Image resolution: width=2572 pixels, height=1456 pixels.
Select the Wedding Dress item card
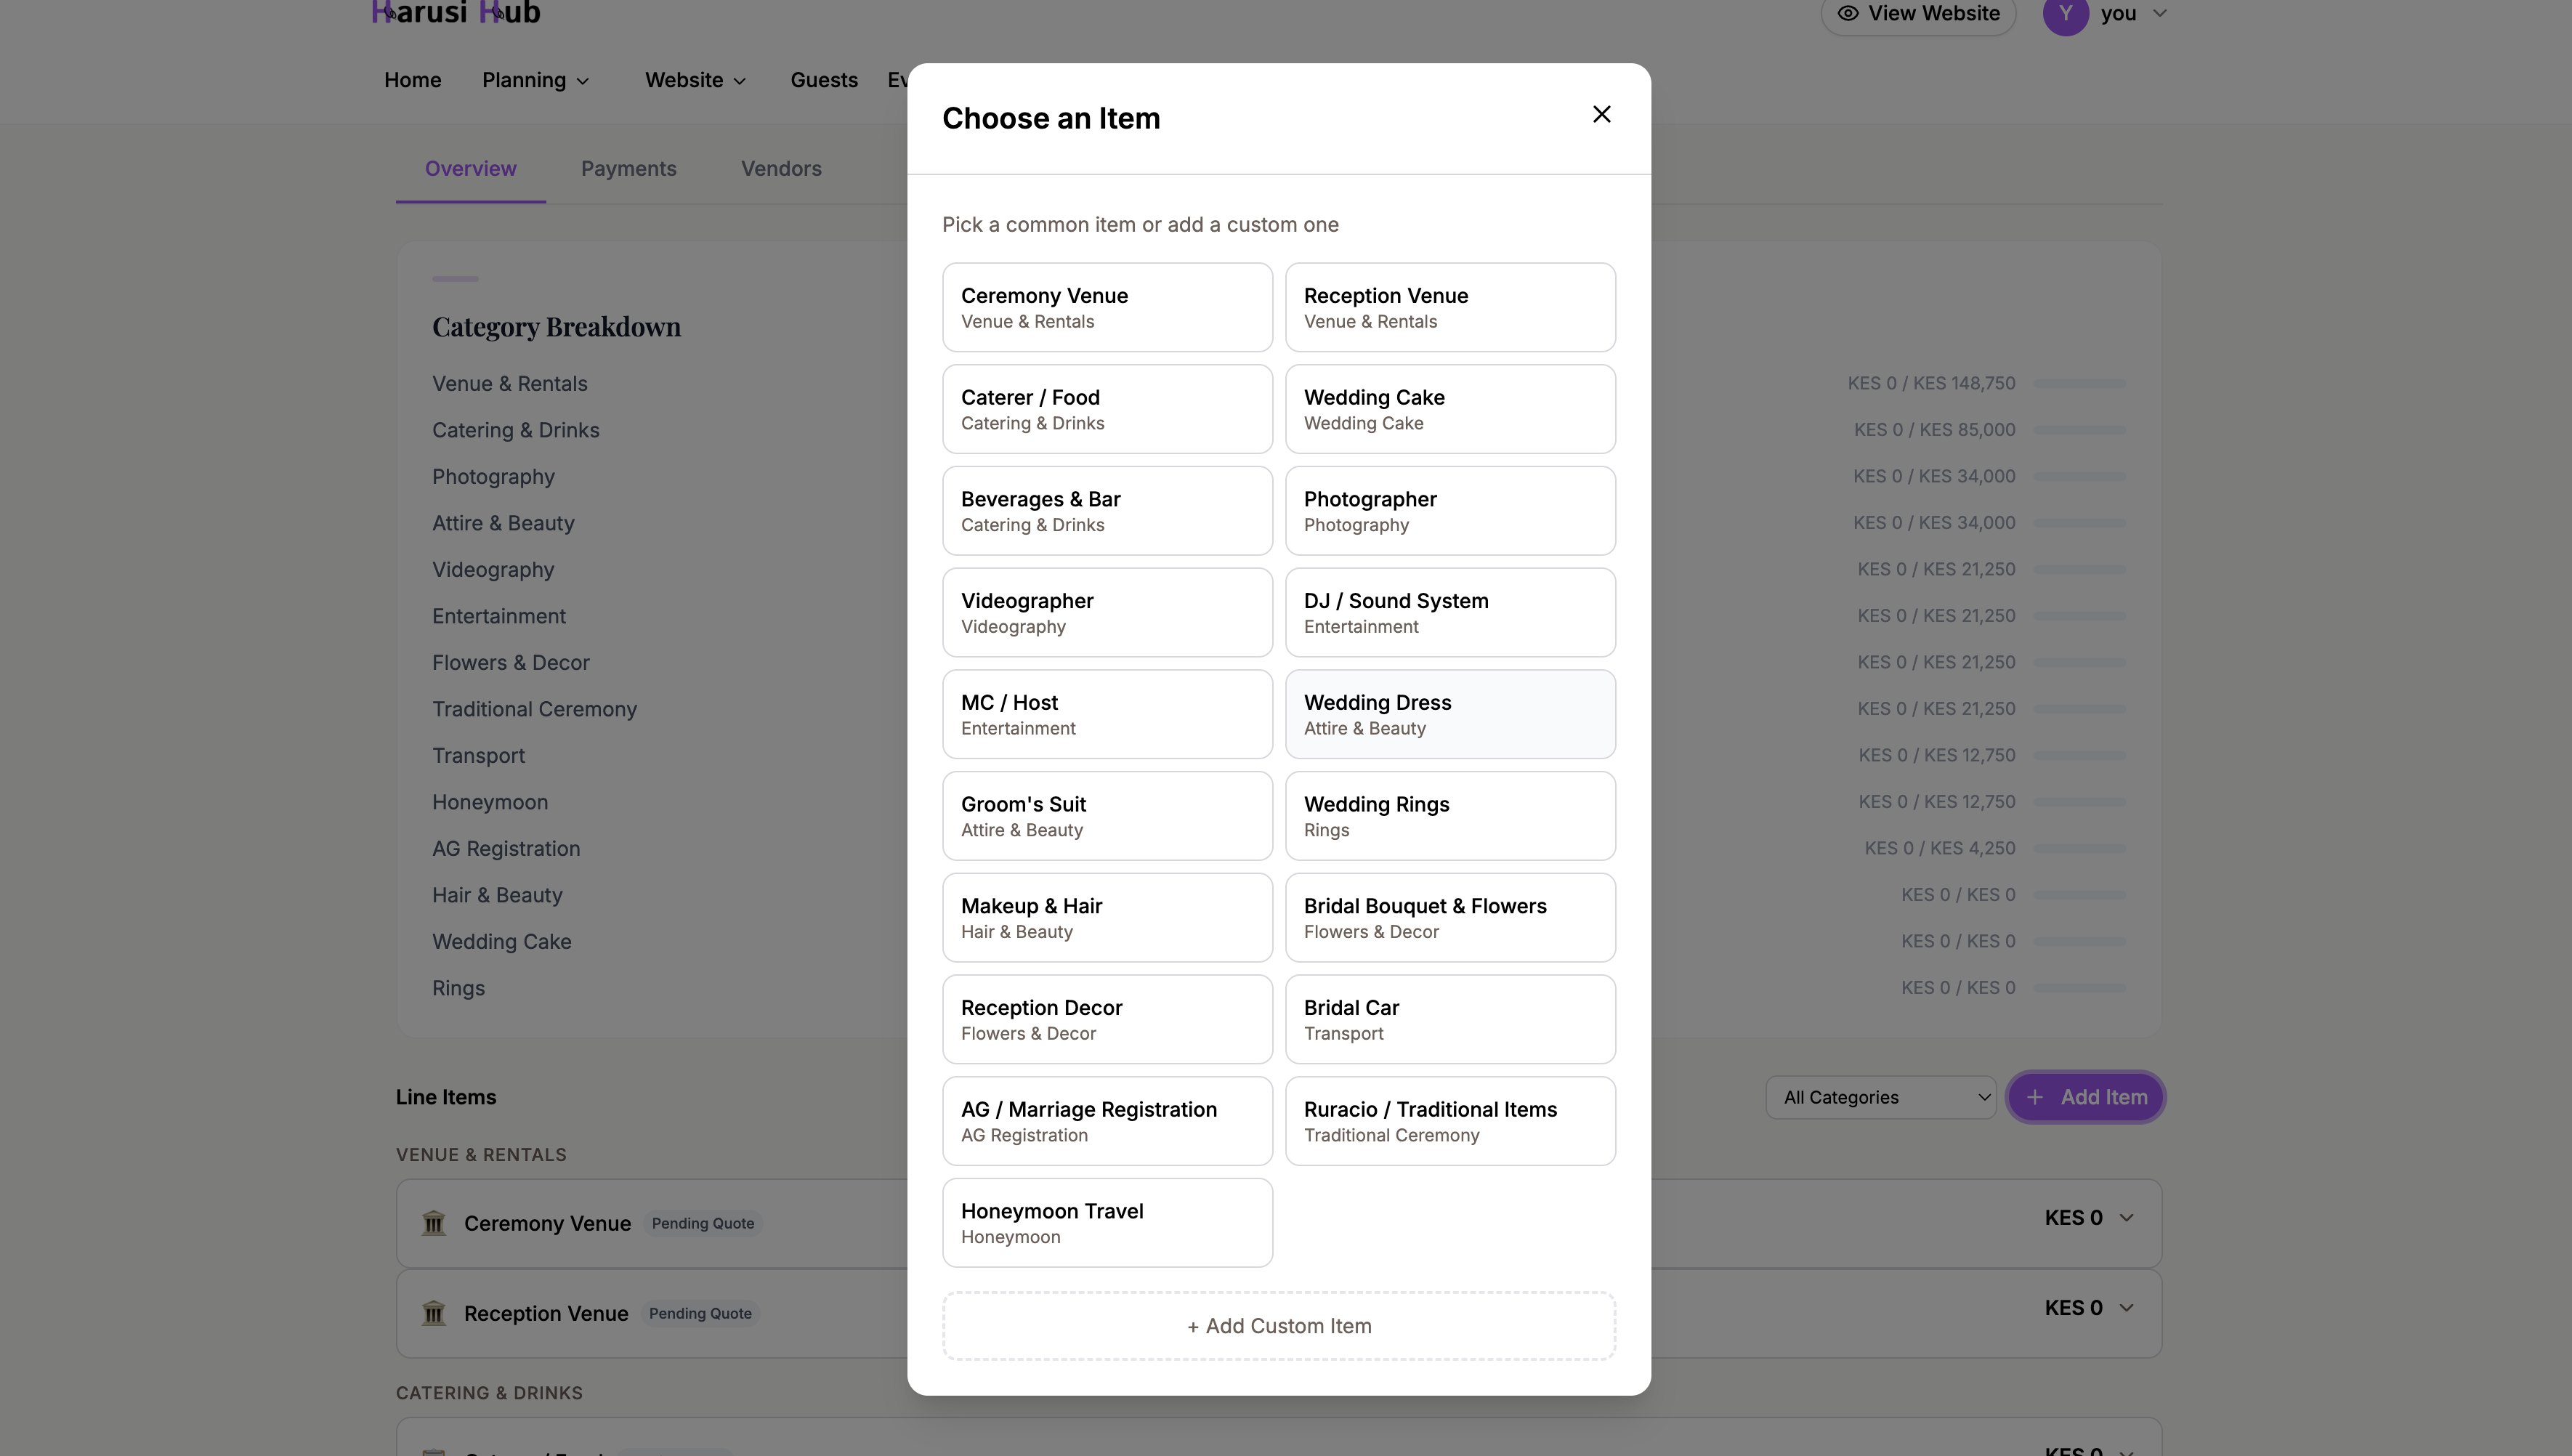[x=1450, y=713]
